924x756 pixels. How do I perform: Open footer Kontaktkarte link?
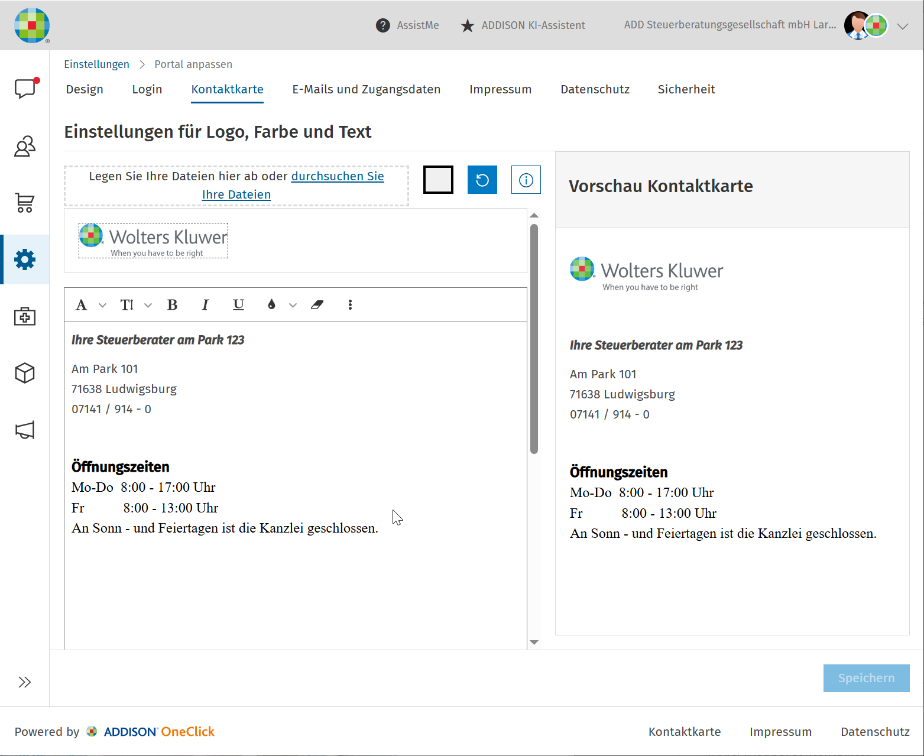pyautogui.click(x=685, y=732)
